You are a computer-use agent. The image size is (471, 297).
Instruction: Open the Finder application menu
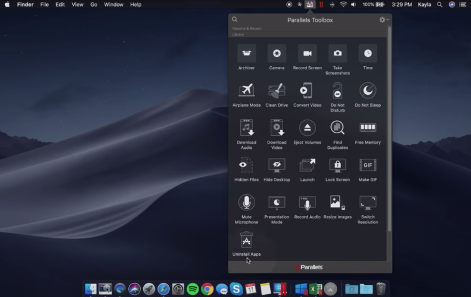(x=25, y=4)
